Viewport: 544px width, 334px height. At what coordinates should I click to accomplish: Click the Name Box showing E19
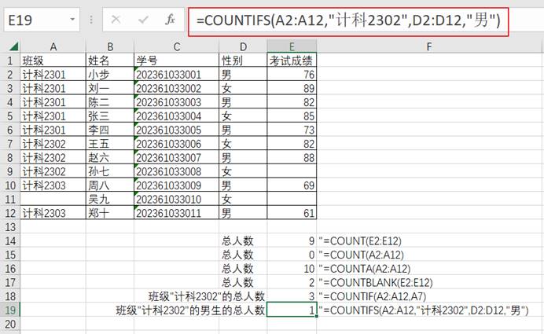click(x=35, y=20)
